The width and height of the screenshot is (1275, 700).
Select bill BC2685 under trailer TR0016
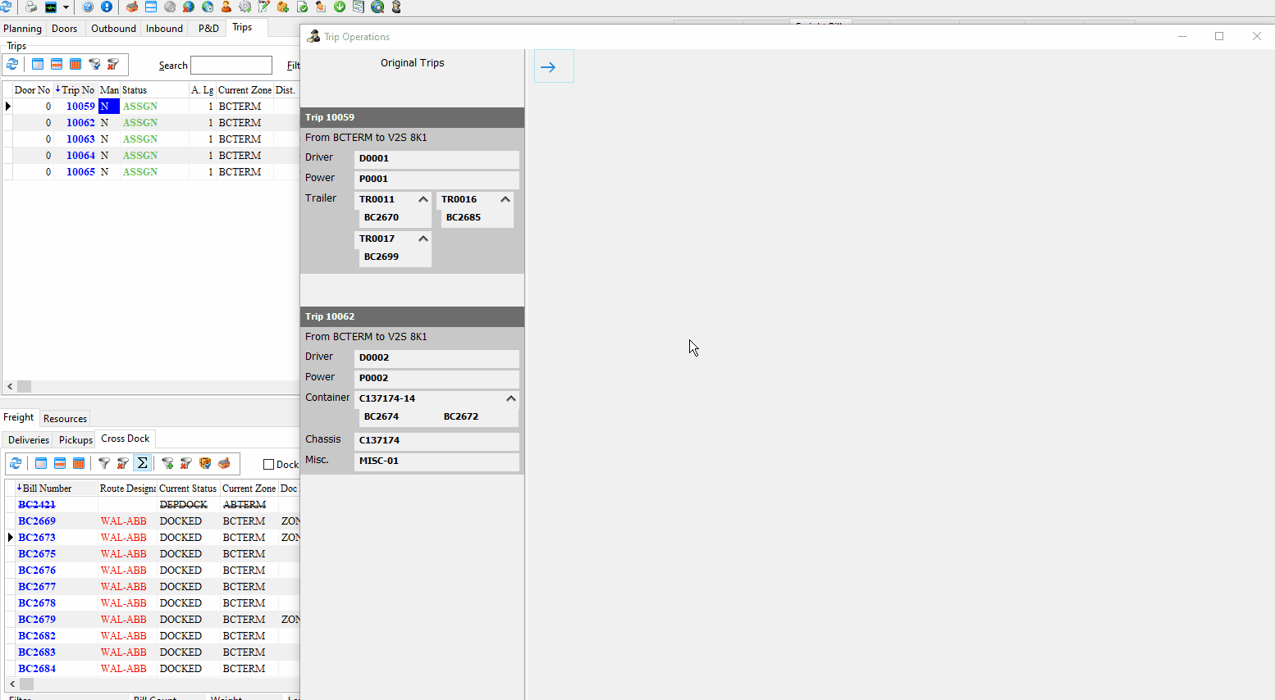[464, 218]
